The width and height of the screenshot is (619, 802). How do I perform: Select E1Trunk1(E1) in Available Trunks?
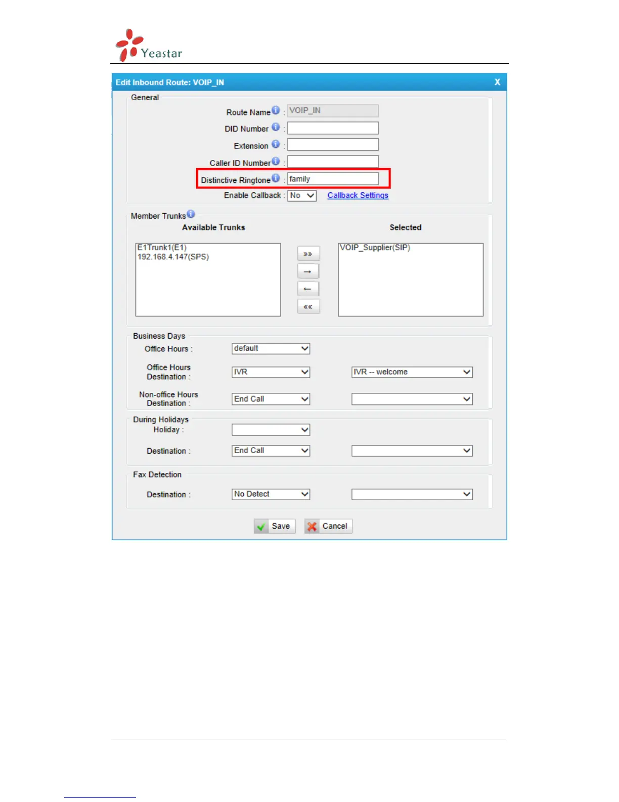point(162,248)
